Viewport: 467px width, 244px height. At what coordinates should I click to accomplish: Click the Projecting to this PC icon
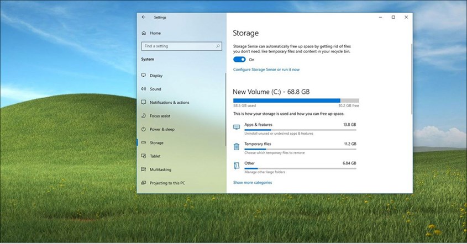click(144, 183)
